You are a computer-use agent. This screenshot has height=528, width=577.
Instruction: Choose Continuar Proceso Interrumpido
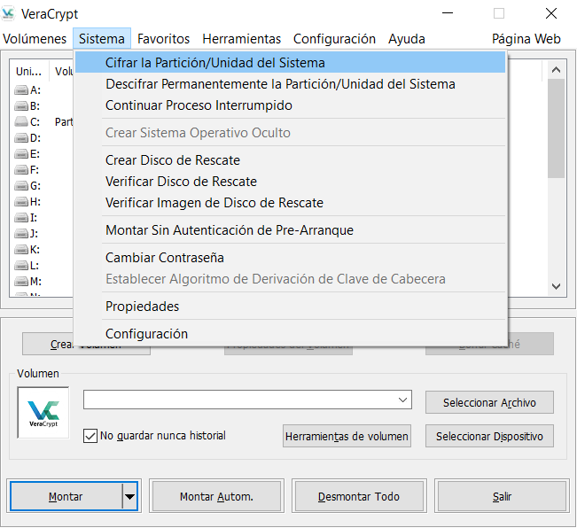pos(290,105)
